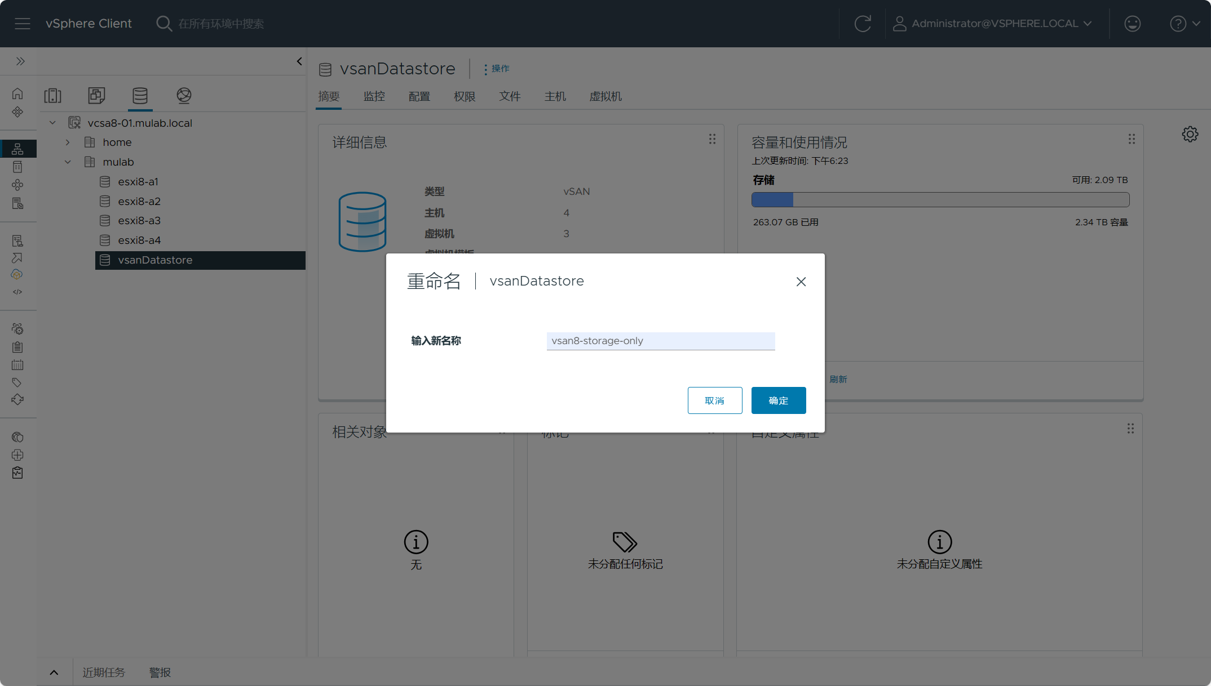Click the 自定义属性 card drag handle
The height and width of the screenshot is (686, 1211).
tap(1130, 429)
